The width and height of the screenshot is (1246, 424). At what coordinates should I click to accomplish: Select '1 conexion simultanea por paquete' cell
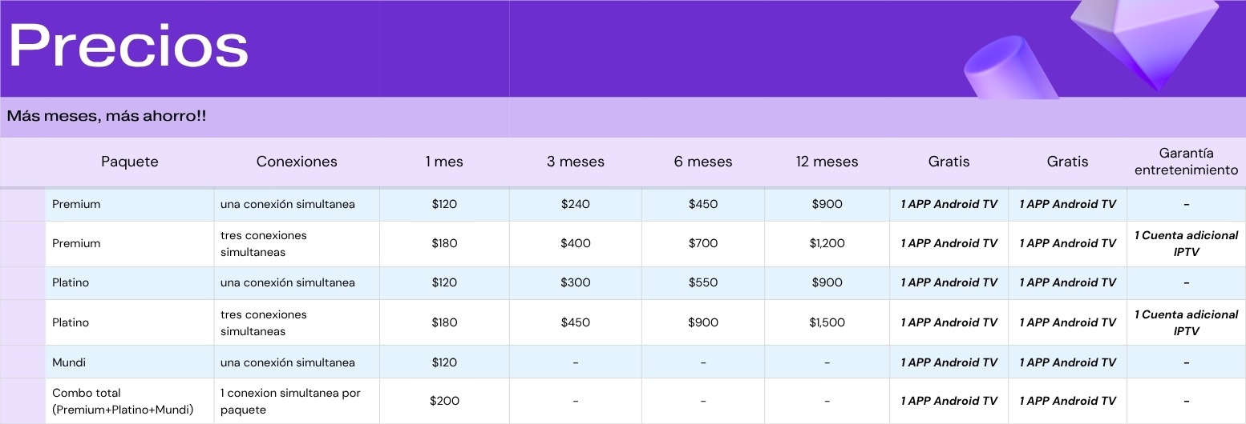[x=290, y=401]
